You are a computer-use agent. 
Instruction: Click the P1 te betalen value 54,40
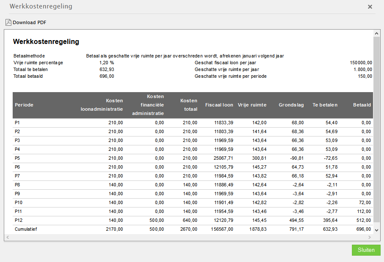click(x=332, y=123)
